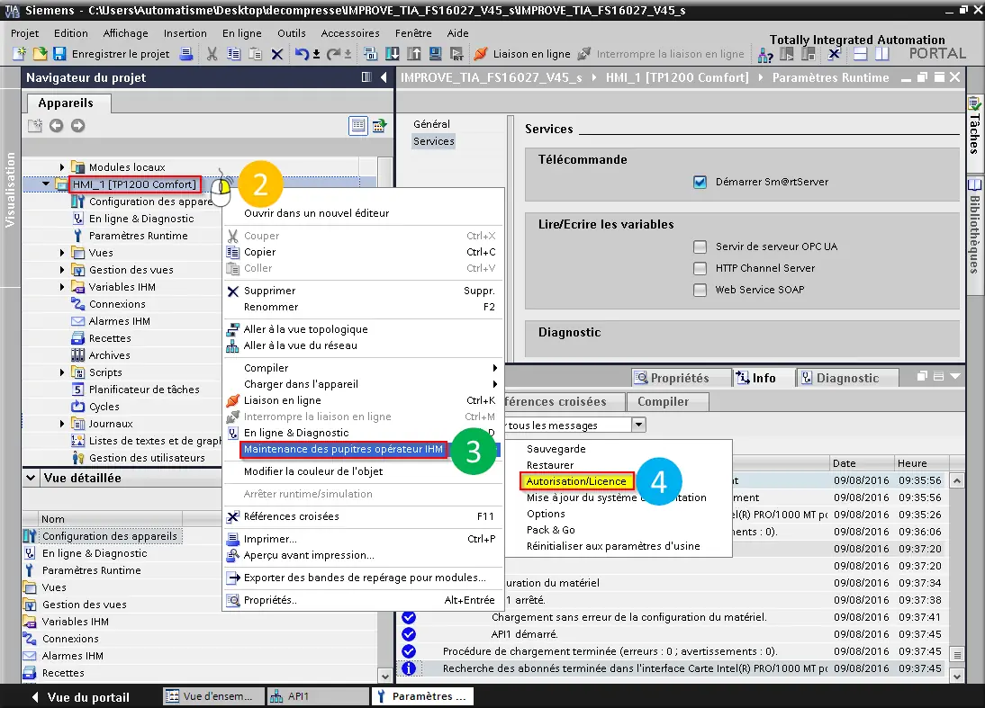Enable Servir de serveur OPC UA
985x708 pixels.
coord(700,246)
